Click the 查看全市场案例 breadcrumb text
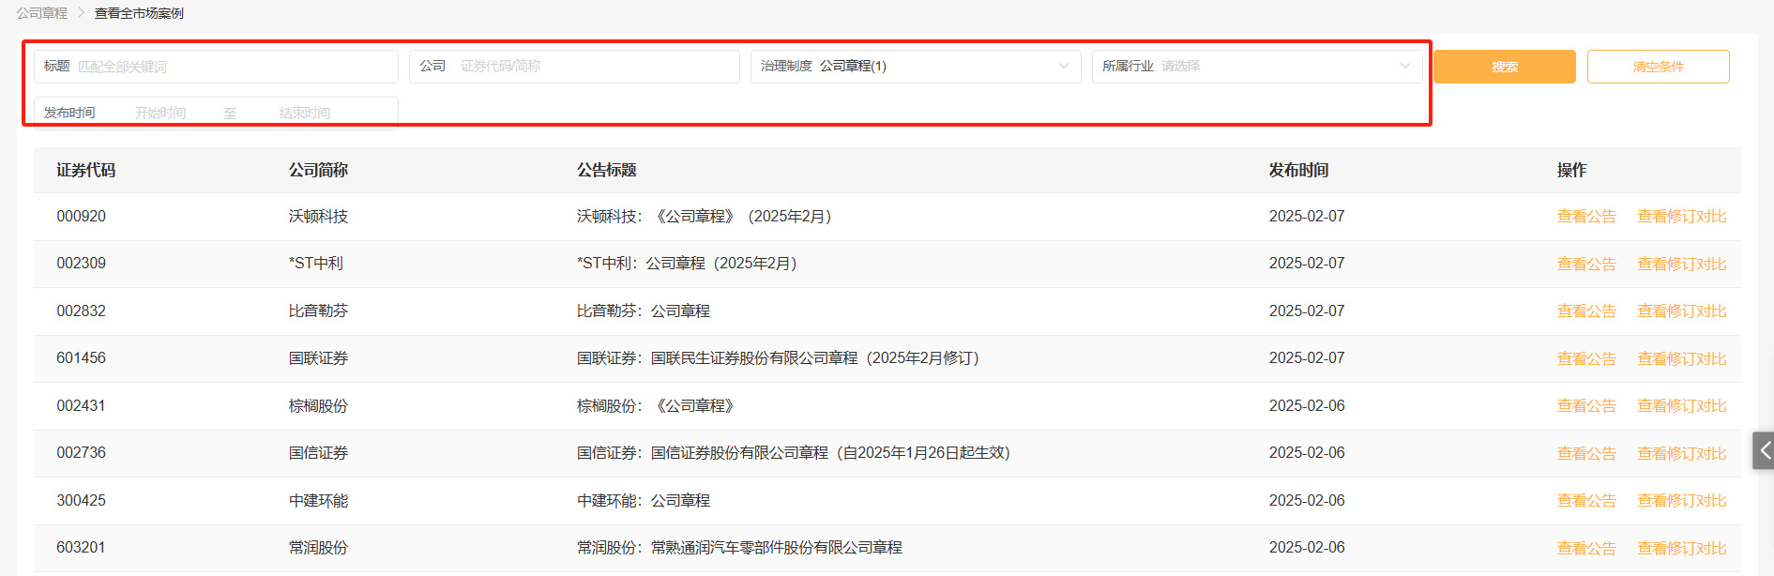This screenshot has height=576, width=1774. [x=139, y=13]
